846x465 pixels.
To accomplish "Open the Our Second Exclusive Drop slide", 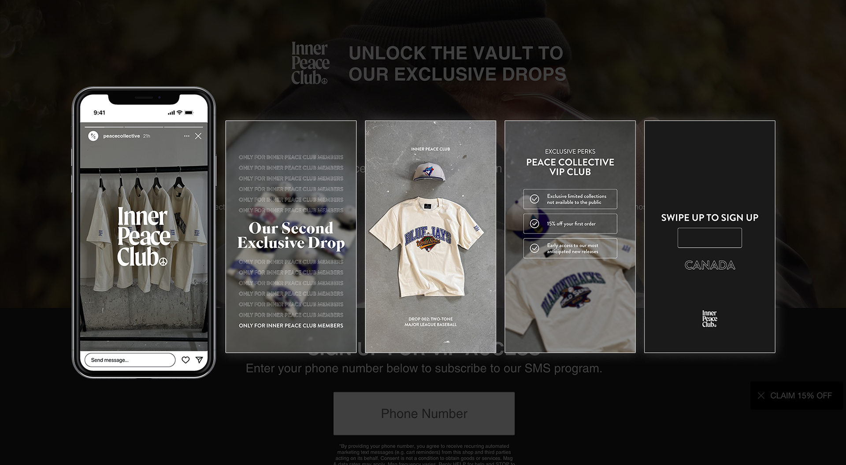I will pyautogui.click(x=291, y=236).
